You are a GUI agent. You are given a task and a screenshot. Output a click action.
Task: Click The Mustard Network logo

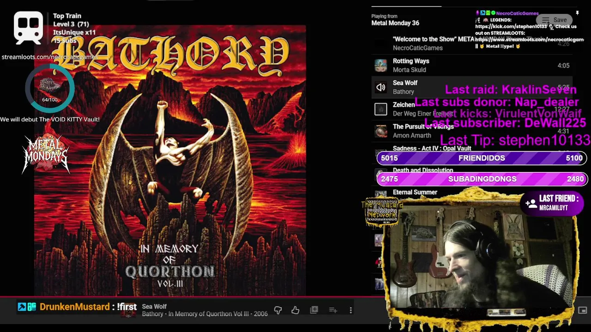[x=382, y=211]
